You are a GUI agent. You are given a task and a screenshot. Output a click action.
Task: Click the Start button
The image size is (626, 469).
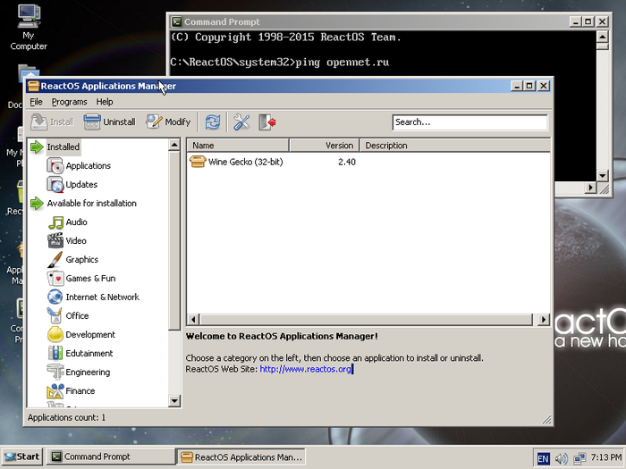pos(21,456)
